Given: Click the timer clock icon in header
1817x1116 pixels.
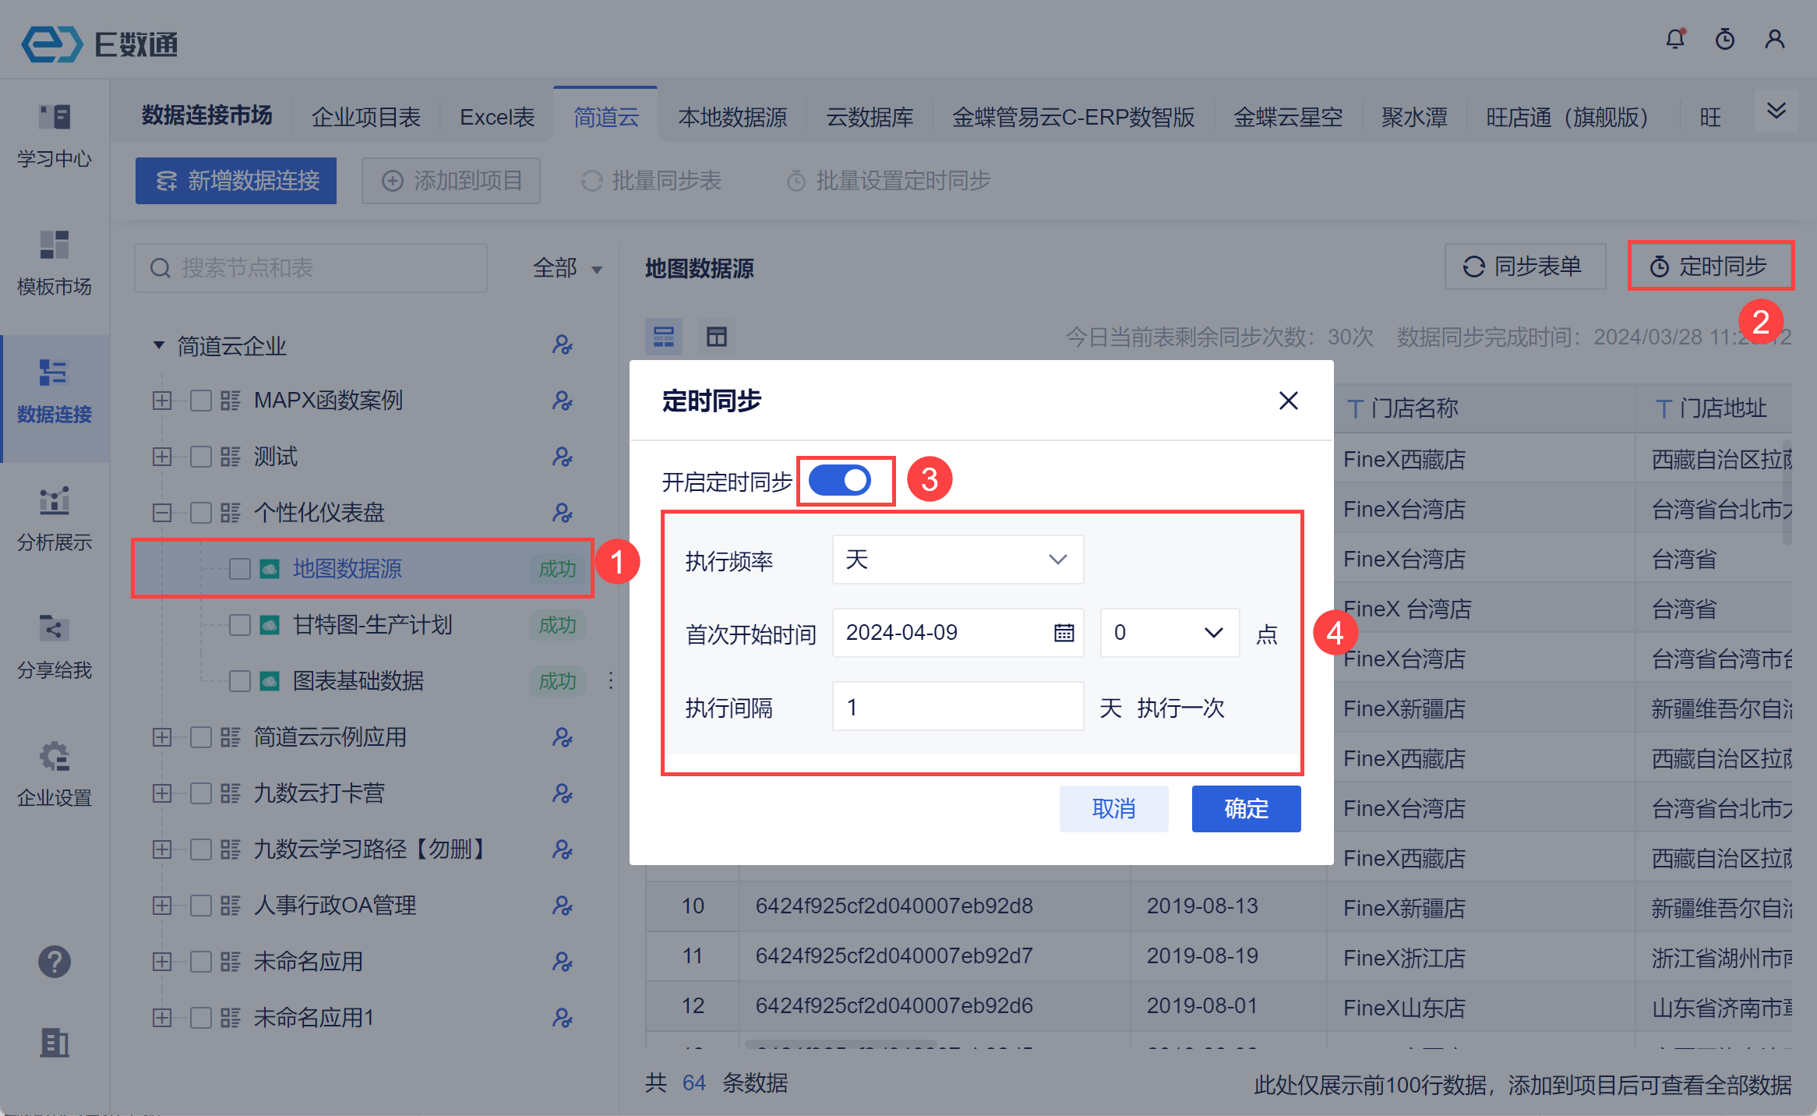Looking at the screenshot, I should (x=1724, y=39).
